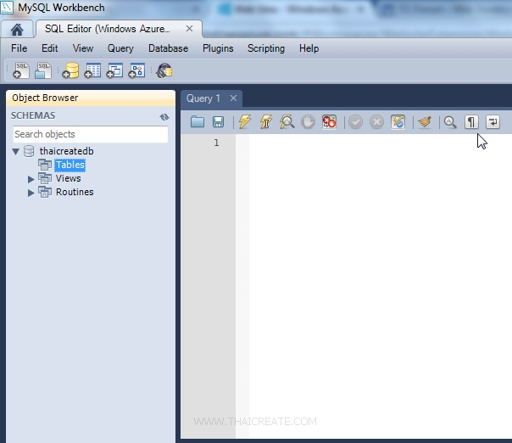Save the query script to file
The image size is (512, 443).
click(x=218, y=122)
